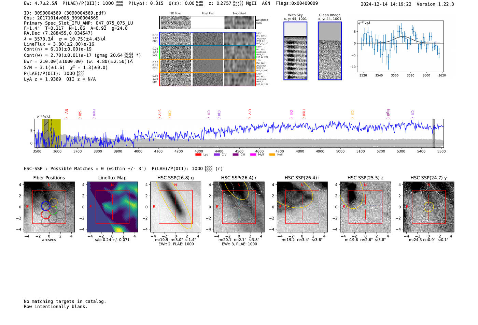Select the blue-bordered 2D spectrum row
Image resolution: width=478 pixels, height=325 pixels.
click(x=208, y=39)
